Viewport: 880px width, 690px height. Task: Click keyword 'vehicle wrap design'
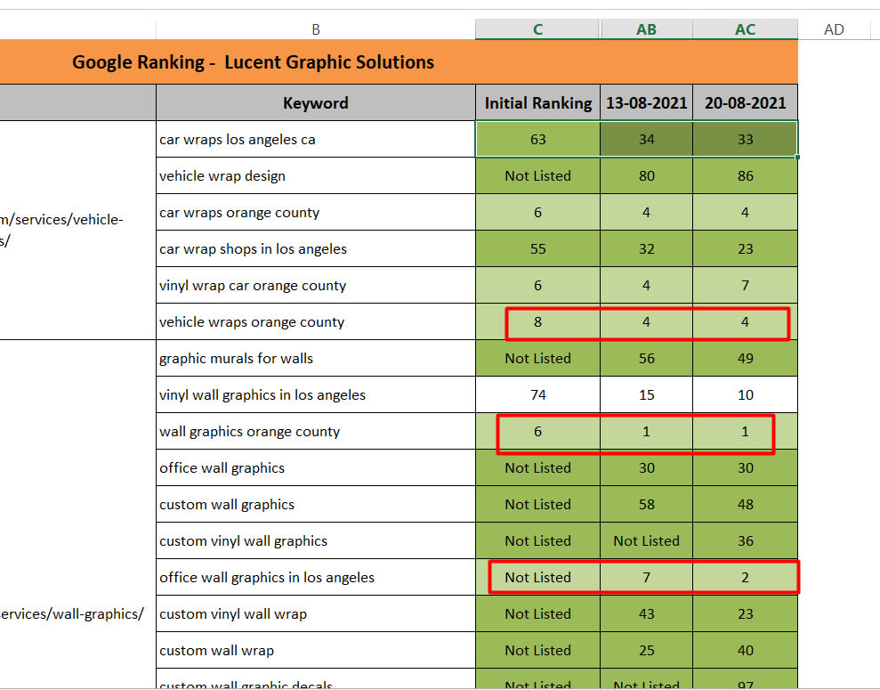(x=315, y=175)
